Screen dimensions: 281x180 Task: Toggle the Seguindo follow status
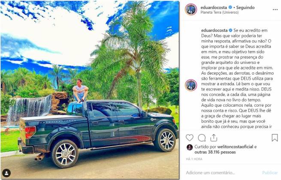[x=245, y=8]
